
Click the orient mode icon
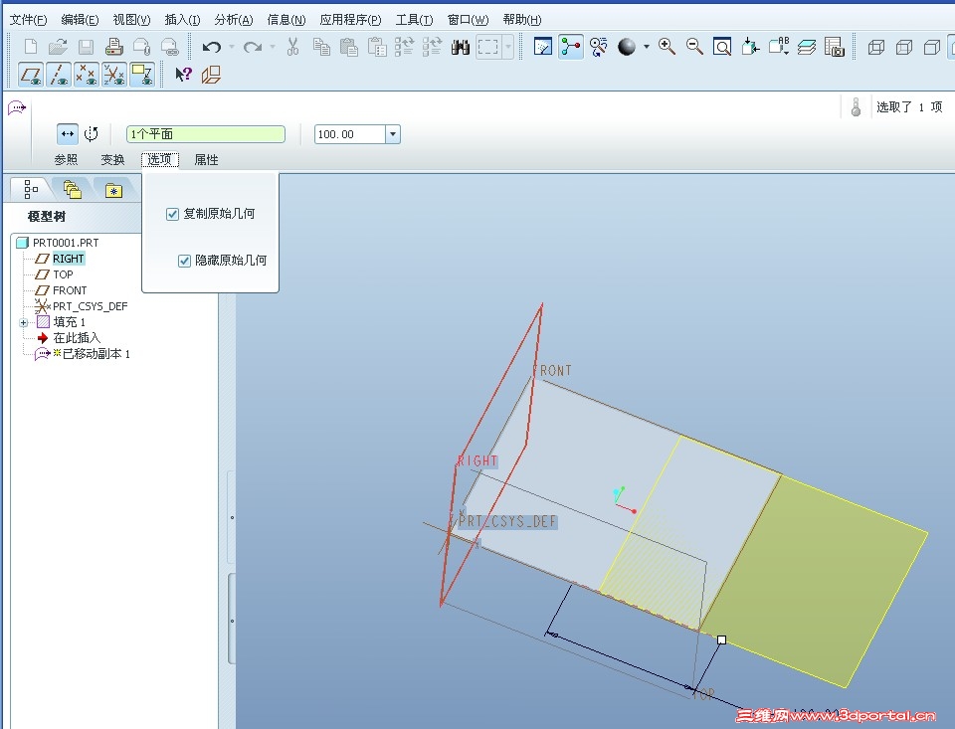[x=599, y=47]
